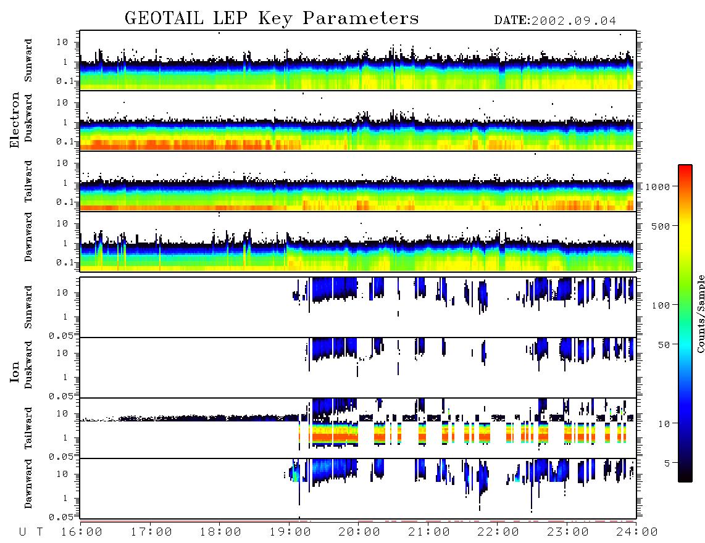The width and height of the screenshot is (705, 543).
Task: Click the 21:00 time axis label
Action: (430, 532)
